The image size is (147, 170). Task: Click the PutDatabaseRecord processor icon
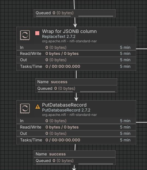pos(25,109)
